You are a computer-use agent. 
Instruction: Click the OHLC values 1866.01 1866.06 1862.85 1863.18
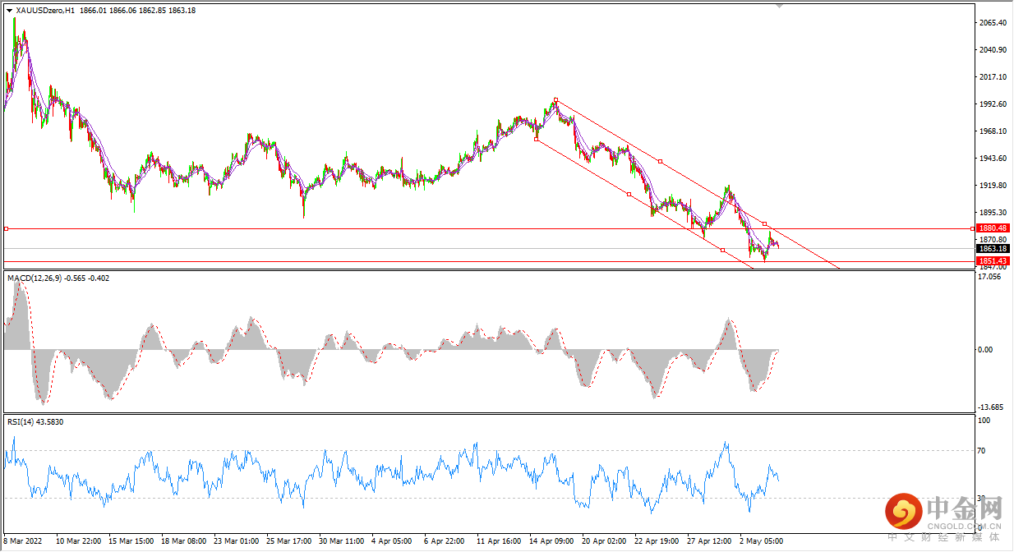(x=138, y=10)
